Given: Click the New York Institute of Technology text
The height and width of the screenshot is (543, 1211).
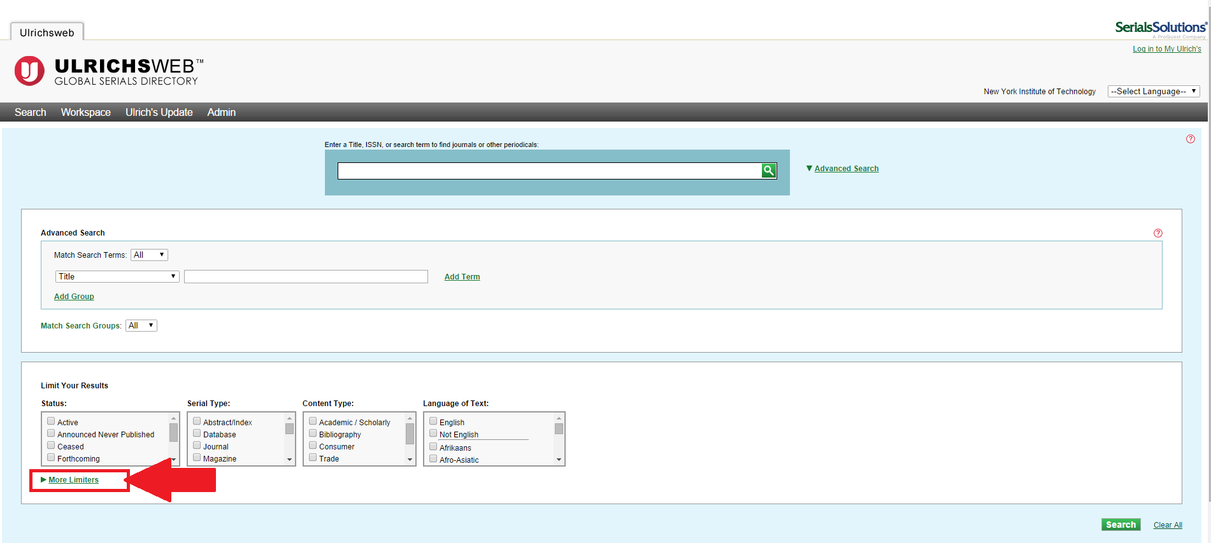Looking at the screenshot, I should pos(1040,92).
